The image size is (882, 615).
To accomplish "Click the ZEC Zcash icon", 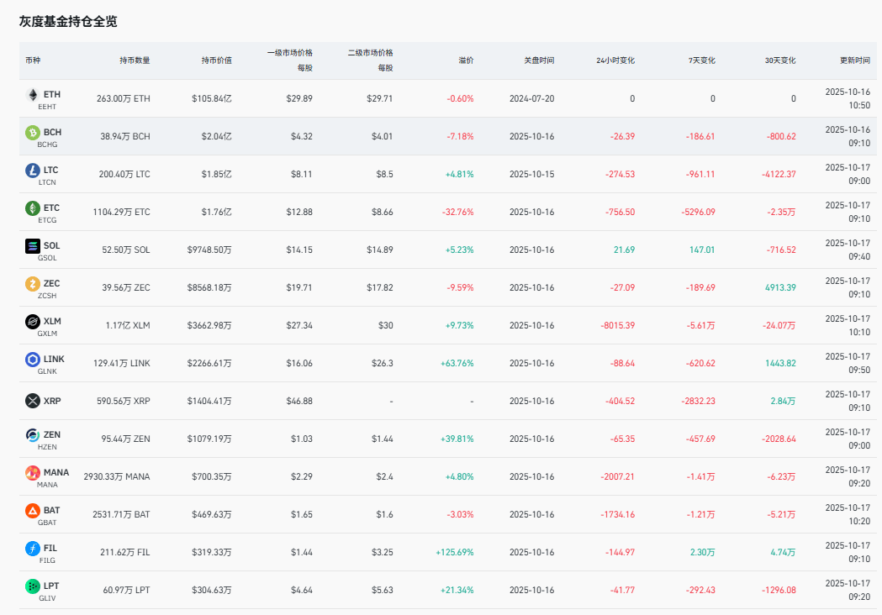I will tap(33, 284).
